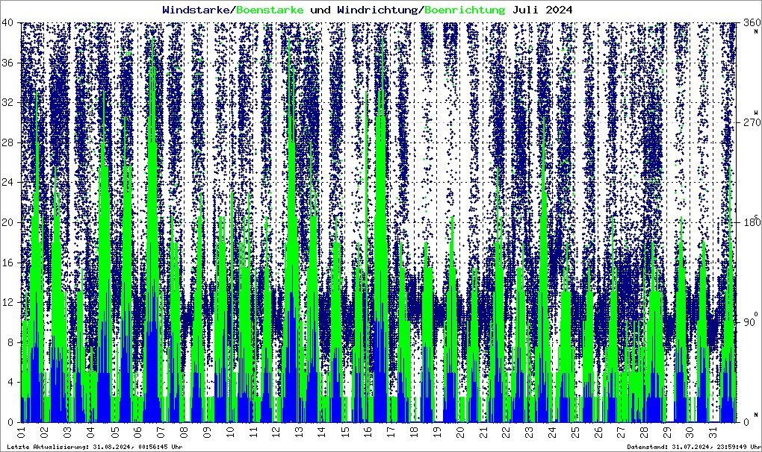
Task: Click the 'W' compass letter above 270
Action: pos(756,112)
